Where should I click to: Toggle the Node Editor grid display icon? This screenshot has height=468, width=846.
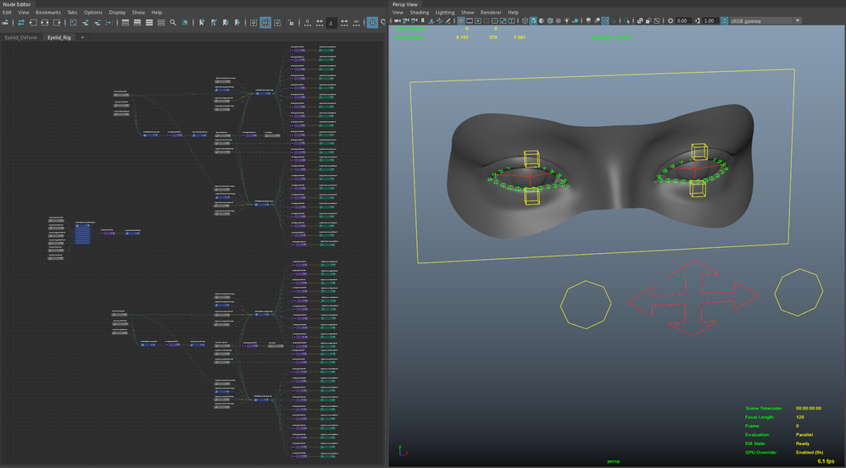click(x=372, y=23)
